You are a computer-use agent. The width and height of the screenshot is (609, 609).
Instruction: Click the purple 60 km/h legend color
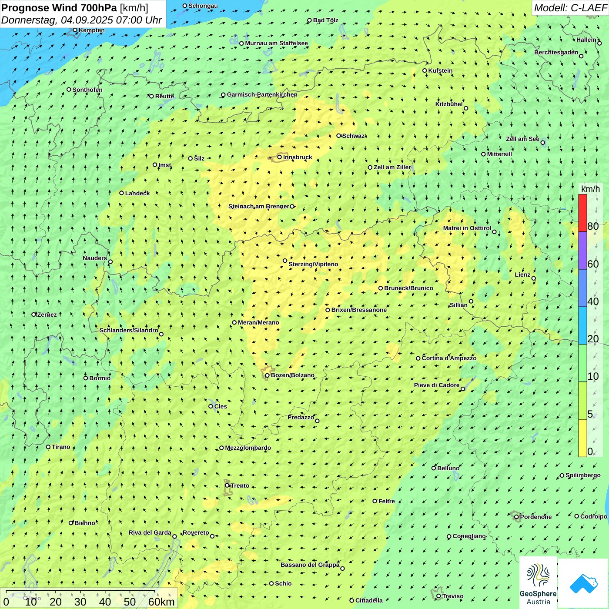click(582, 251)
